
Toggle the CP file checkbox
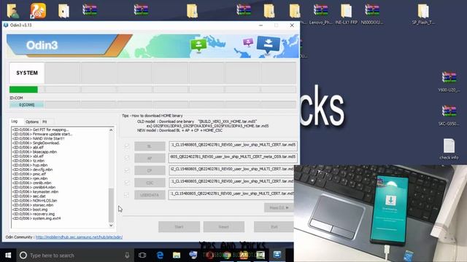[126, 170]
